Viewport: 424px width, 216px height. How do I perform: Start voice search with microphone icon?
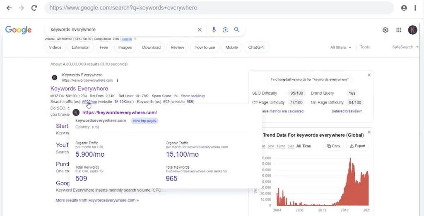click(214, 30)
